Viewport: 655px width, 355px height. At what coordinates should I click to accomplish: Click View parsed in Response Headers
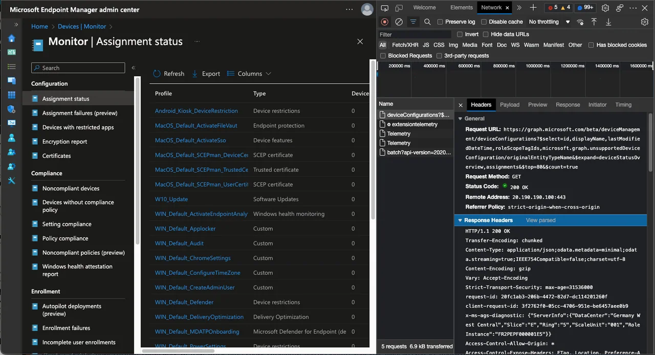(540, 220)
